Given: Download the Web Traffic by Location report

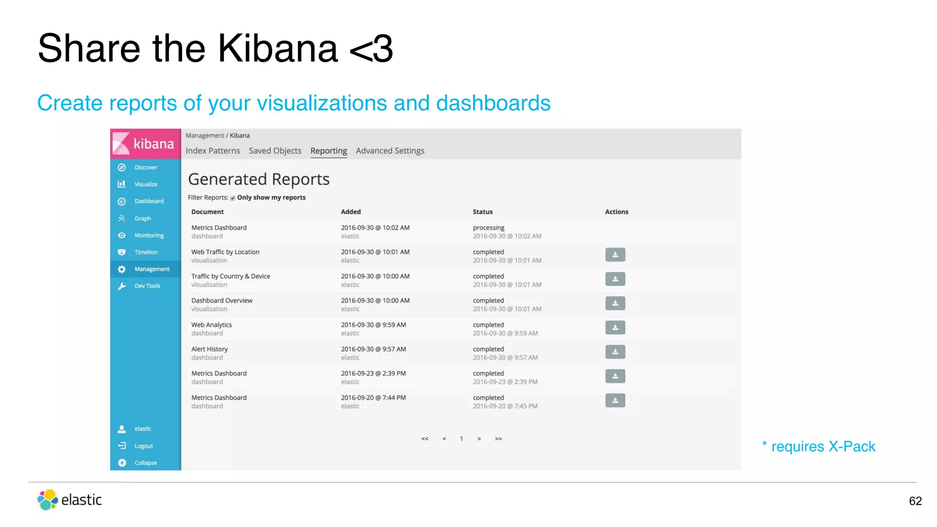Looking at the screenshot, I should pos(615,255).
